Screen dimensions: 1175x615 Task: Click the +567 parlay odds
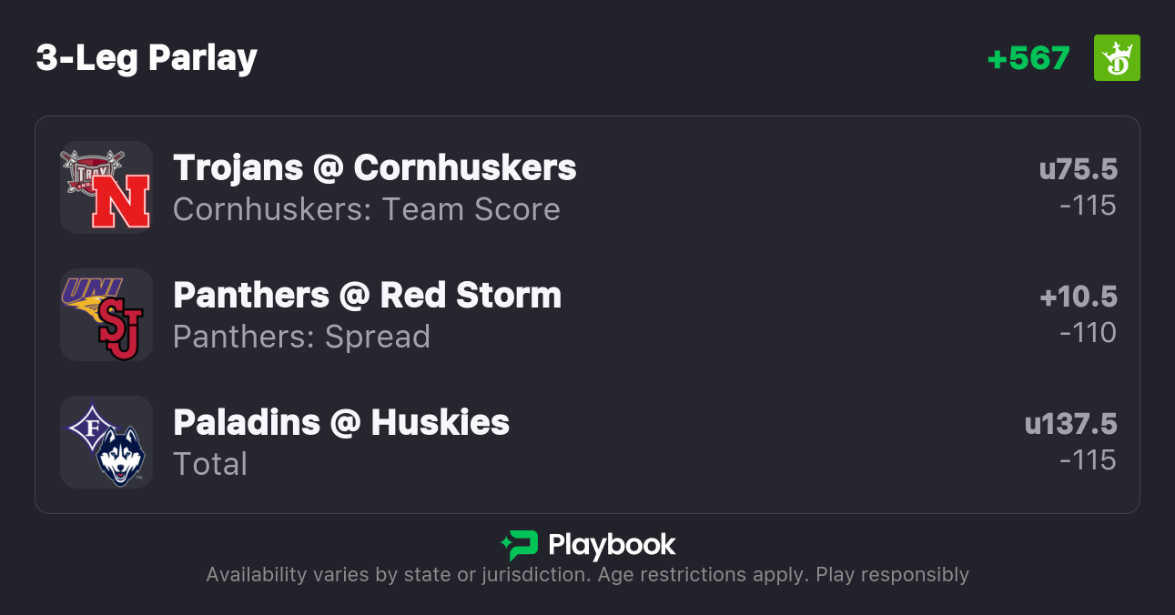coord(1028,58)
